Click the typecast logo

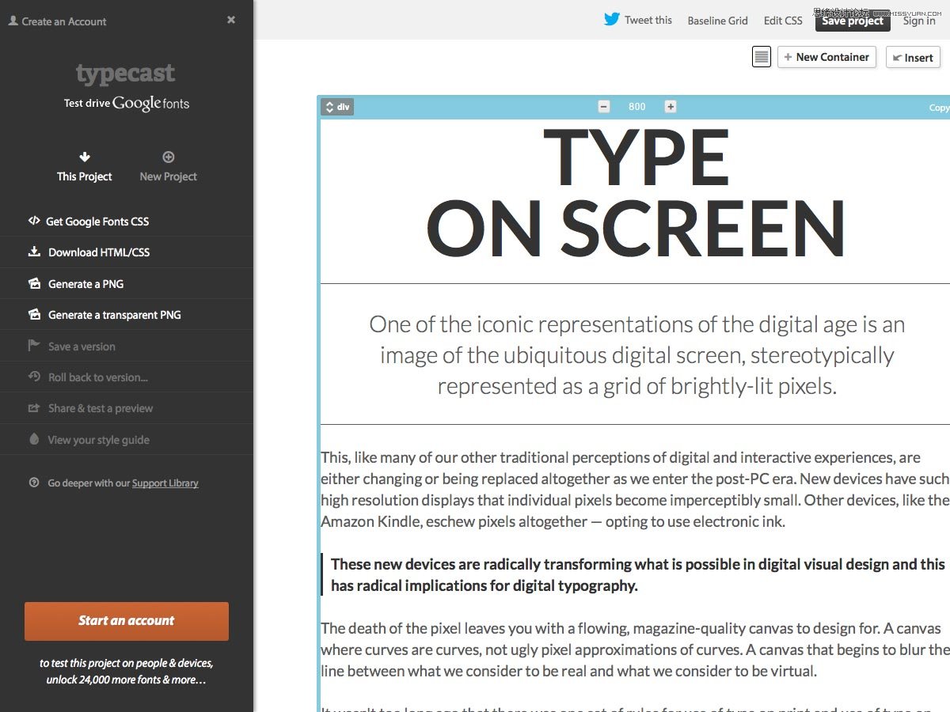(x=125, y=74)
